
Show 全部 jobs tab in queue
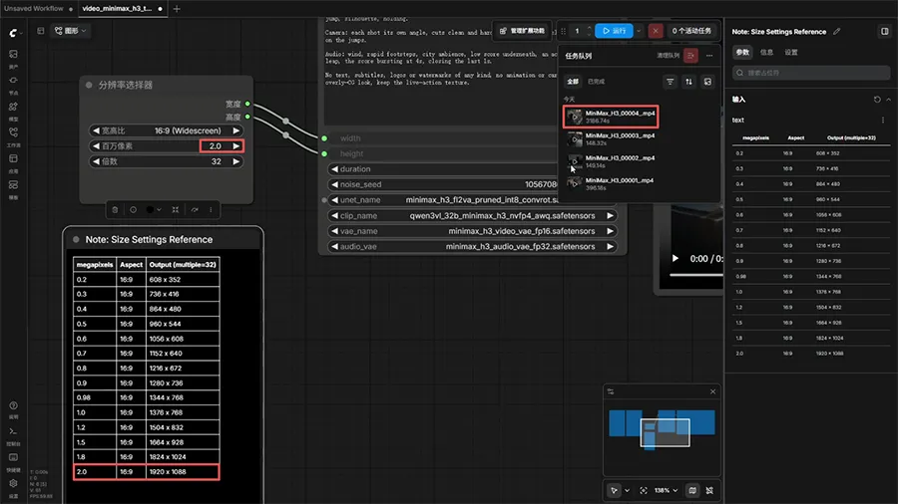572,82
